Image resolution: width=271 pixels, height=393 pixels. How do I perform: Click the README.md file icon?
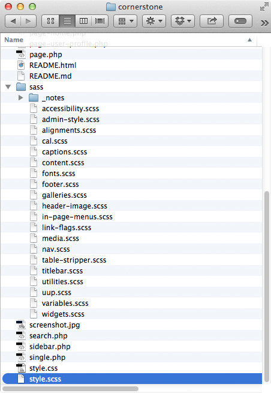[x=21, y=76]
